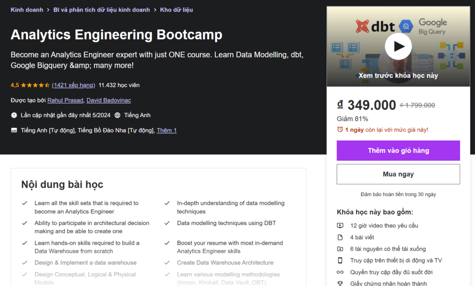
Task: Go to BI và phân tích dữ liệu breadcrumb
Action: click(102, 10)
